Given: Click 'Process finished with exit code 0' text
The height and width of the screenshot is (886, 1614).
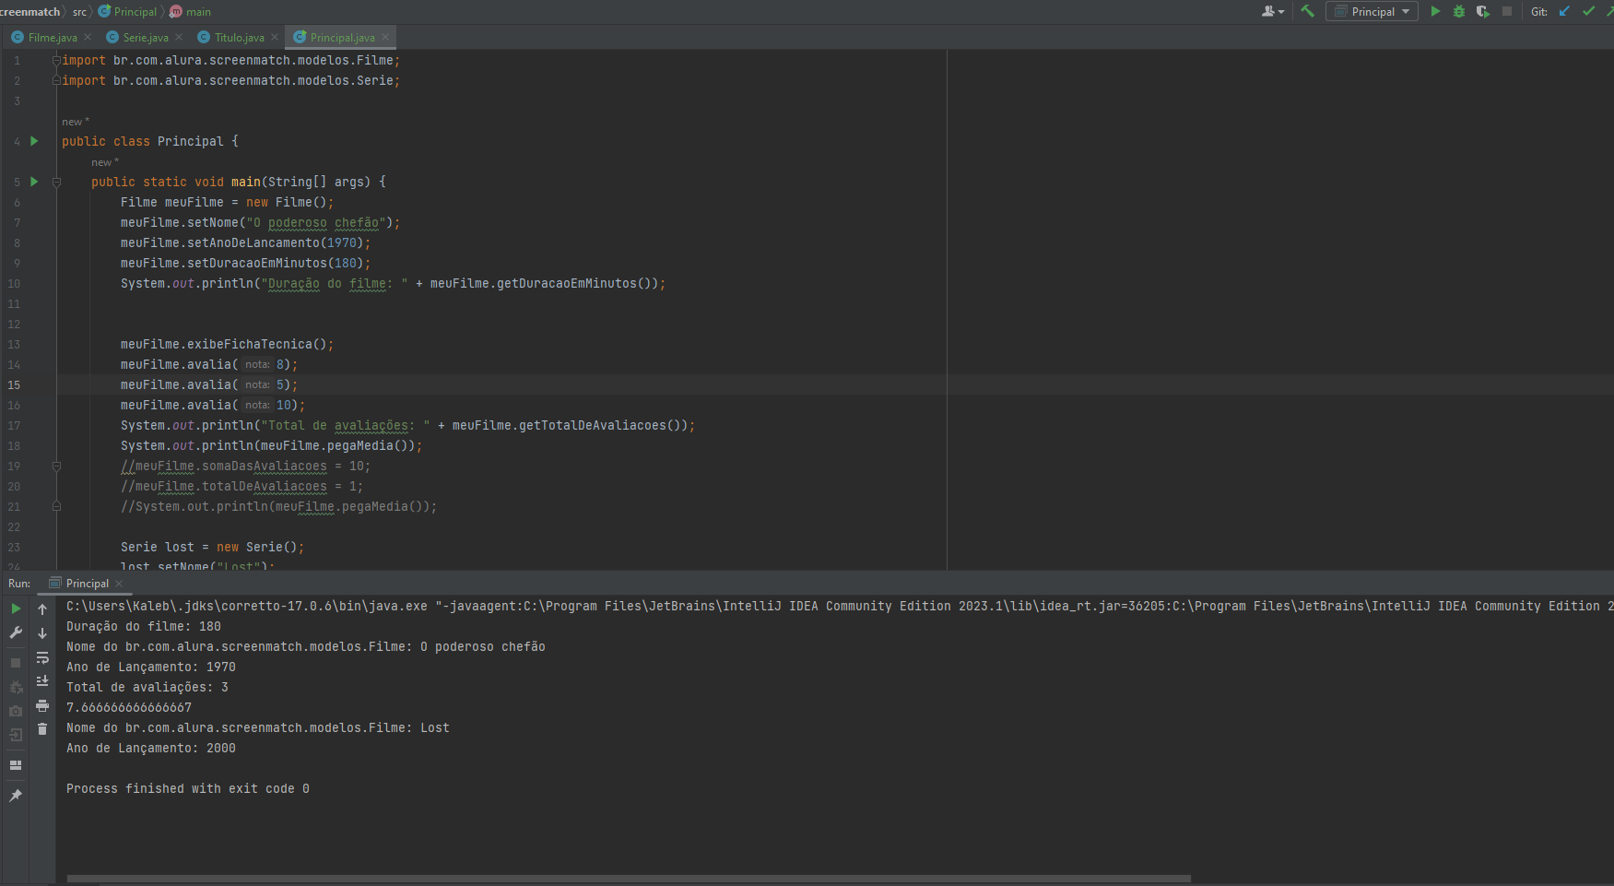Looking at the screenshot, I should [188, 788].
